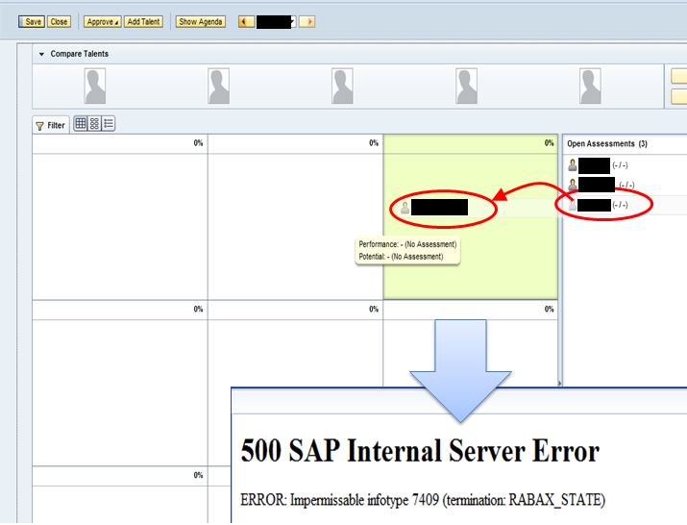Switch to the tile icons view
687x525 pixels.
(94, 124)
